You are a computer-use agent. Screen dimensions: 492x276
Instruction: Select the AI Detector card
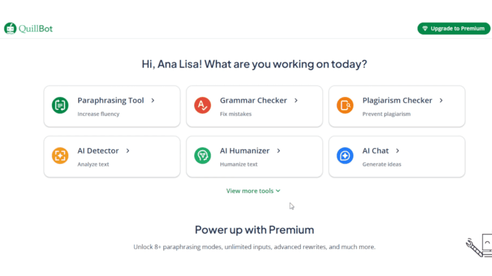point(112,157)
